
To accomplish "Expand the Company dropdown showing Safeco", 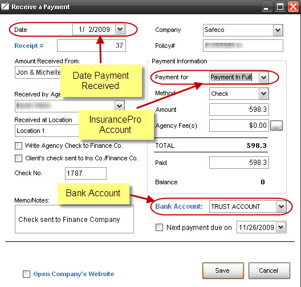I will point(278,30).
